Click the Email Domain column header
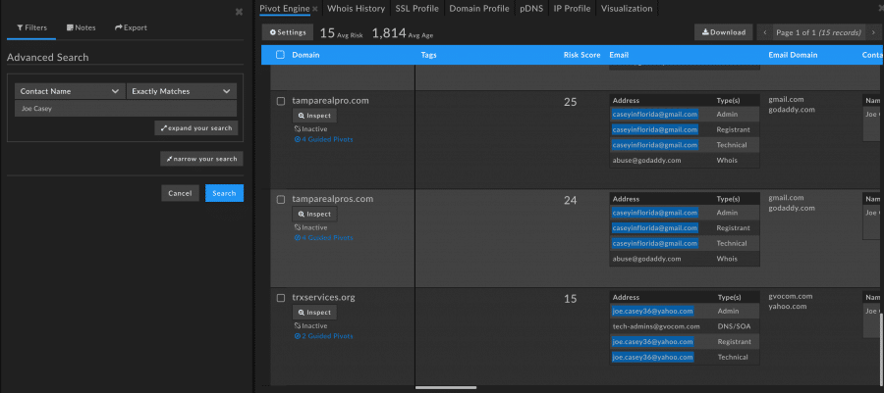The height and width of the screenshot is (393, 884). coord(793,55)
